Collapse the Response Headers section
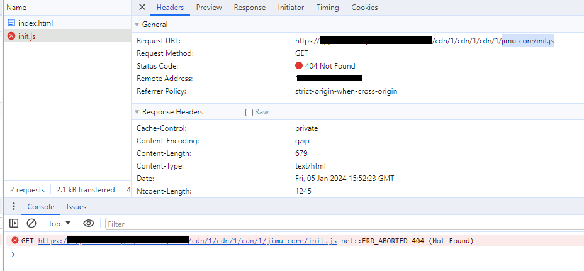This screenshot has width=584, height=271. pos(137,112)
